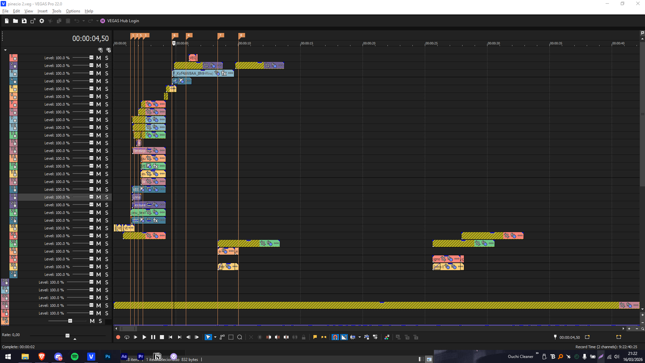Viewport: 645px width, 363px height.
Task: Click the Windows Start button
Action: click(x=9, y=357)
